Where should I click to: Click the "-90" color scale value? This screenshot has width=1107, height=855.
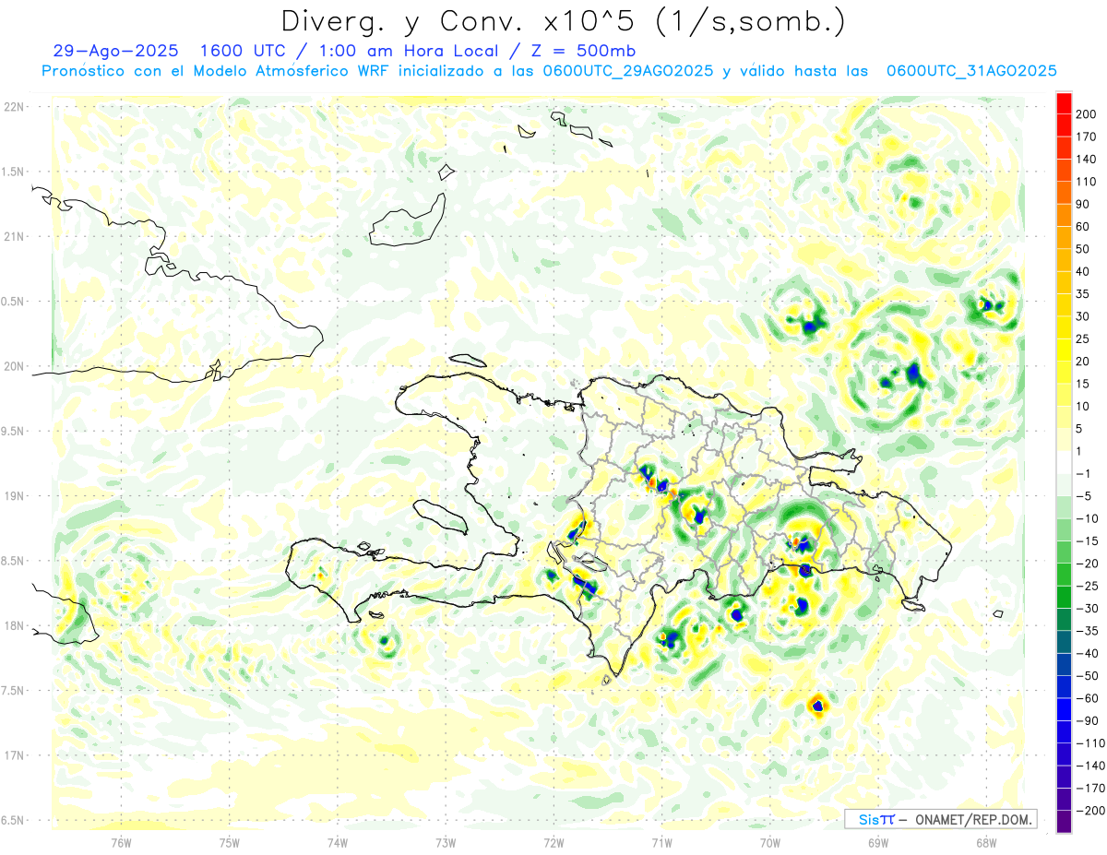[x=1087, y=721]
